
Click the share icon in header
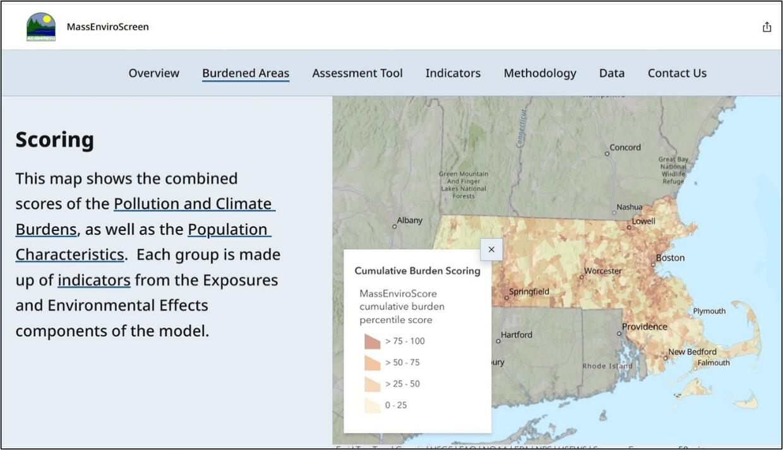coord(767,27)
